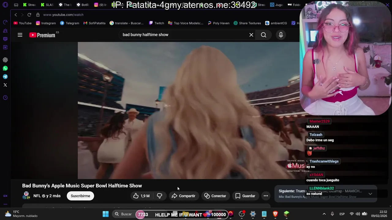View site info via the padlock icon
Viewport: 392px width, 220px height.
[x=38, y=15]
